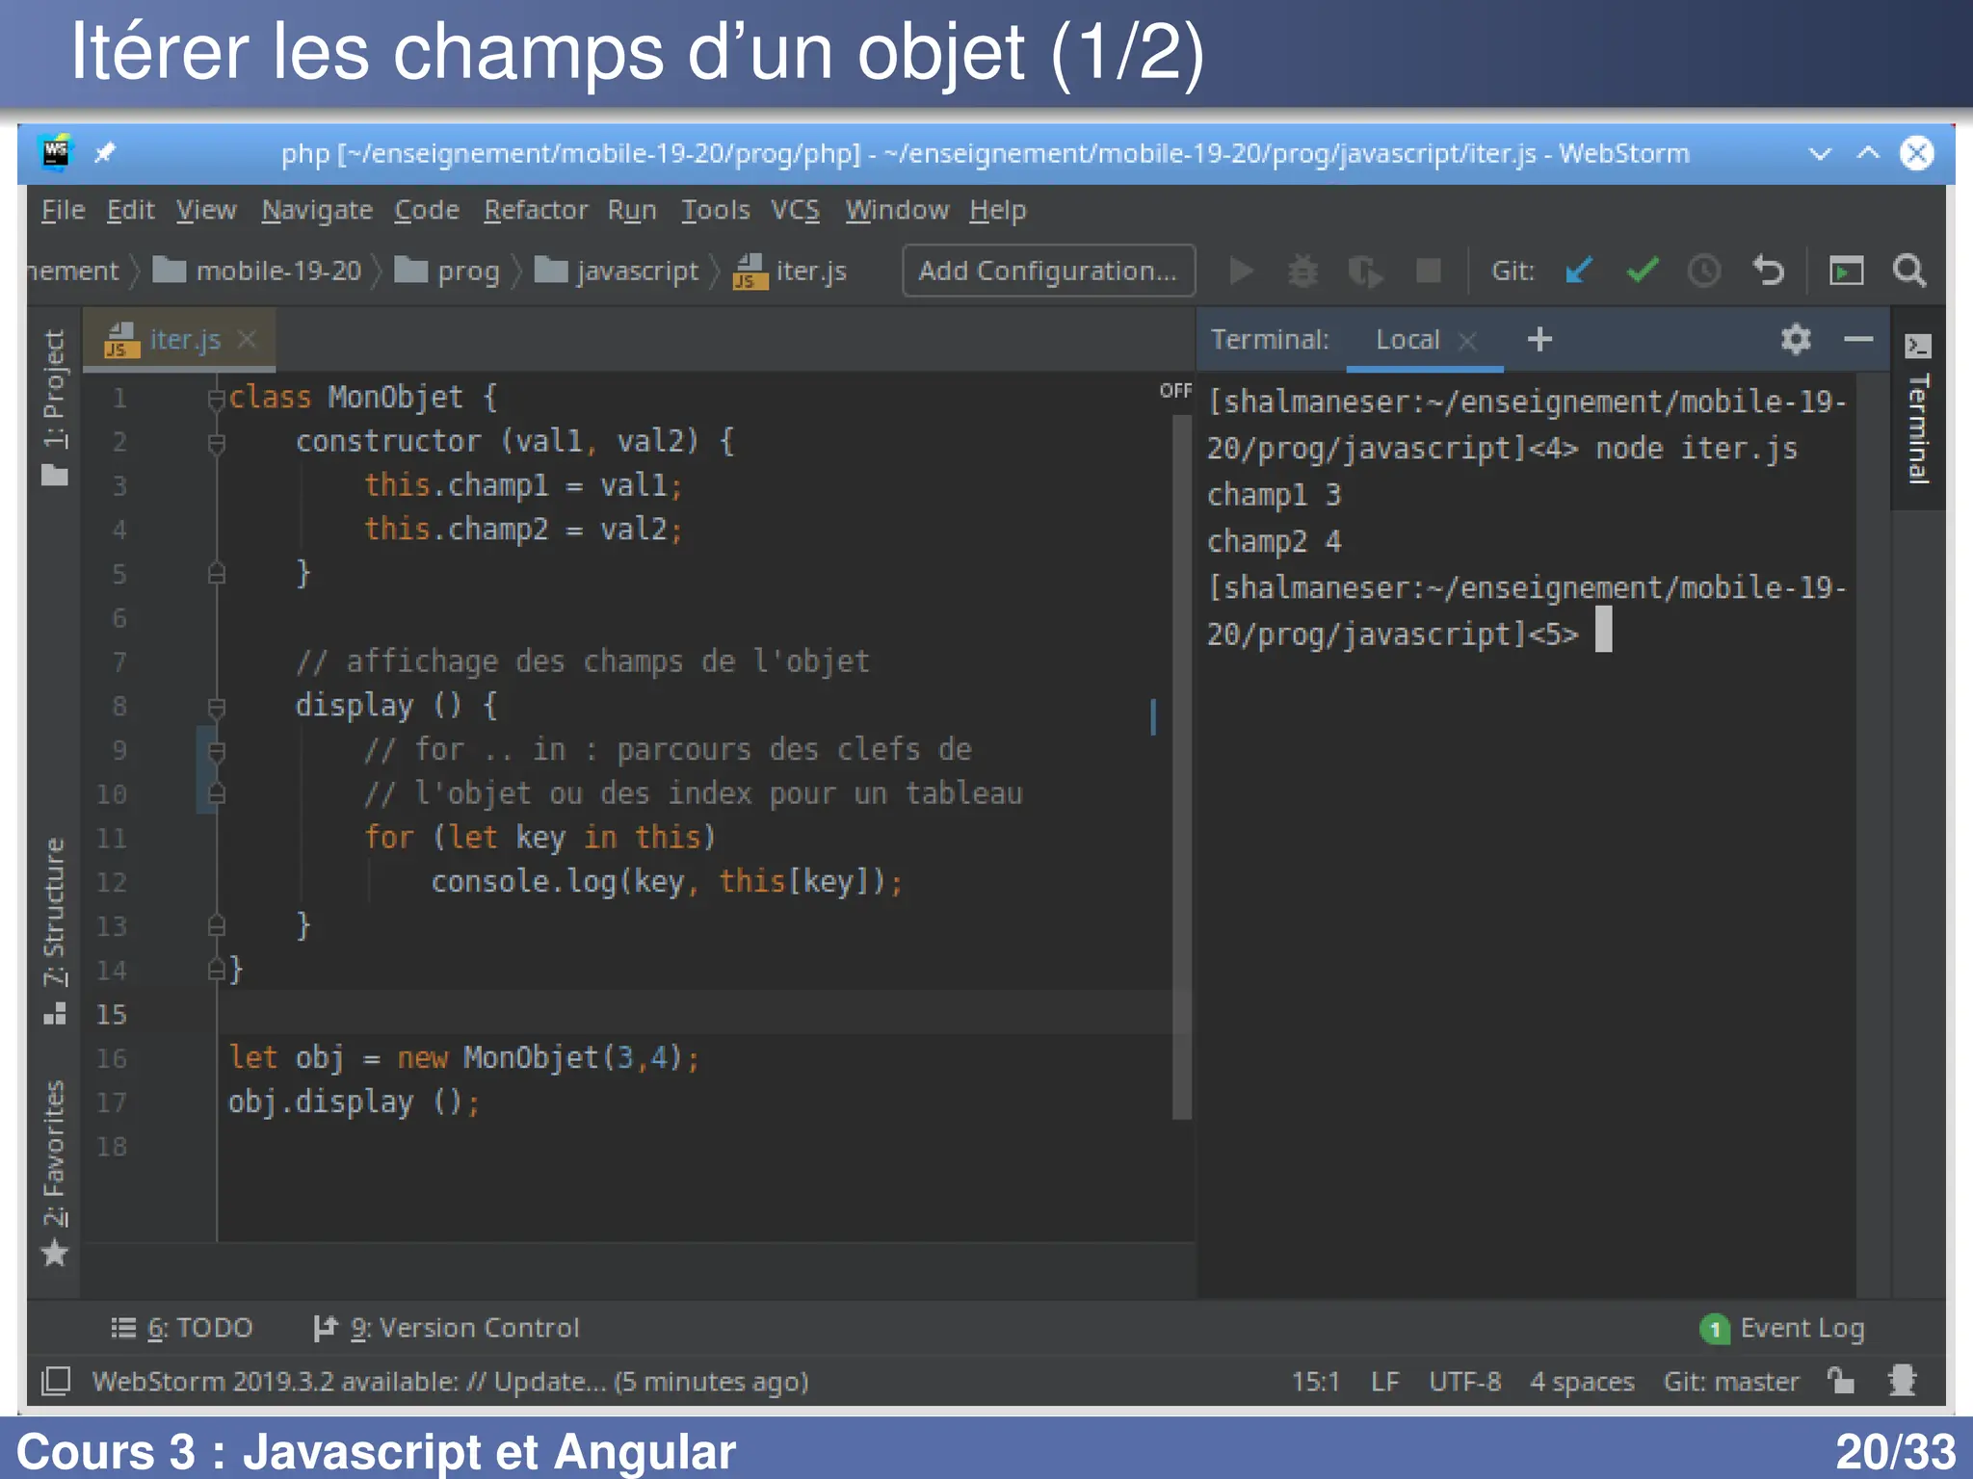This screenshot has height=1479, width=1973.
Task: Toggle the 9: Version Control tool window
Action: pos(446,1328)
